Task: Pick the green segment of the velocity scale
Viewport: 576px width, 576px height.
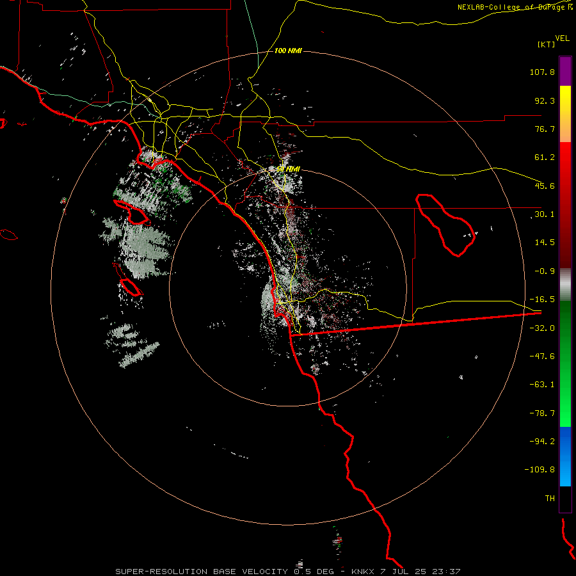Action: (x=565, y=364)
